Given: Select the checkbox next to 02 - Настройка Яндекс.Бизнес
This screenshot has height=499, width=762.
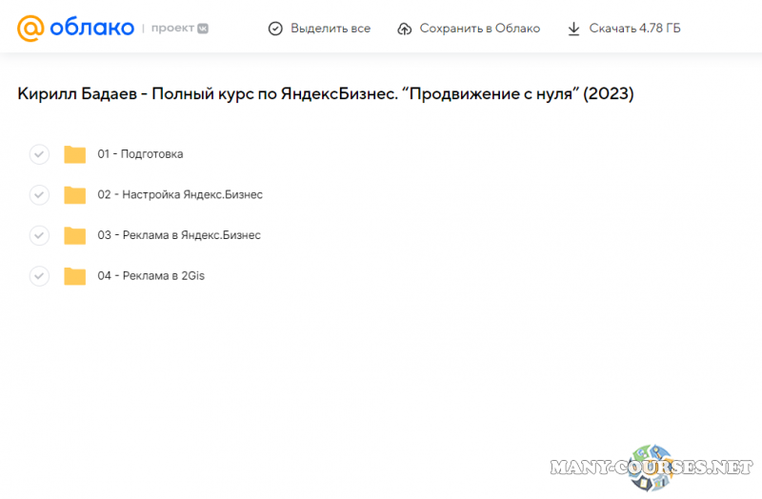Looking at the screenshot, I should coord(39,195).
